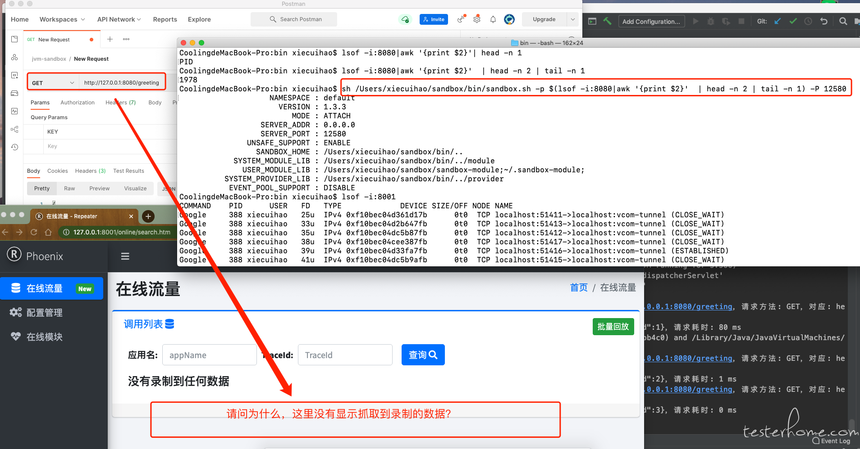Select the Pretty response view
This screenshot has height=449, width=860.
[42, 189]
